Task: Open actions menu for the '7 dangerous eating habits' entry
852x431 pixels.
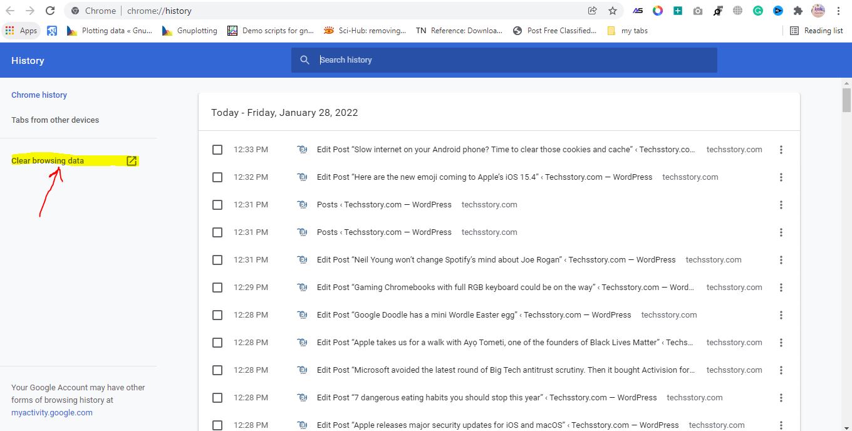Action: point(781,398)
